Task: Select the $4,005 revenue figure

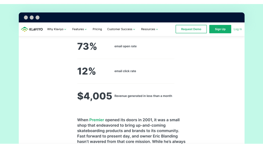Action: pos(94,96)
